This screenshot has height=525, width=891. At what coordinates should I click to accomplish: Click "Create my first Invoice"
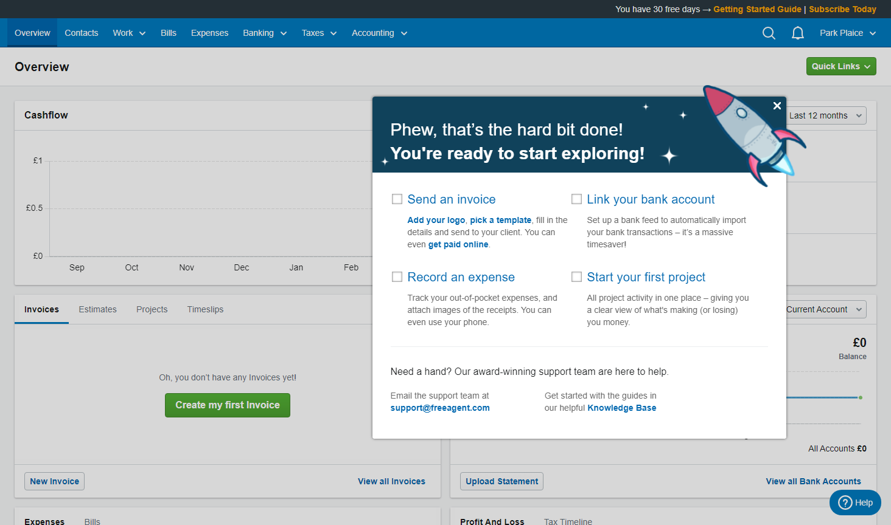click(227, 405)
